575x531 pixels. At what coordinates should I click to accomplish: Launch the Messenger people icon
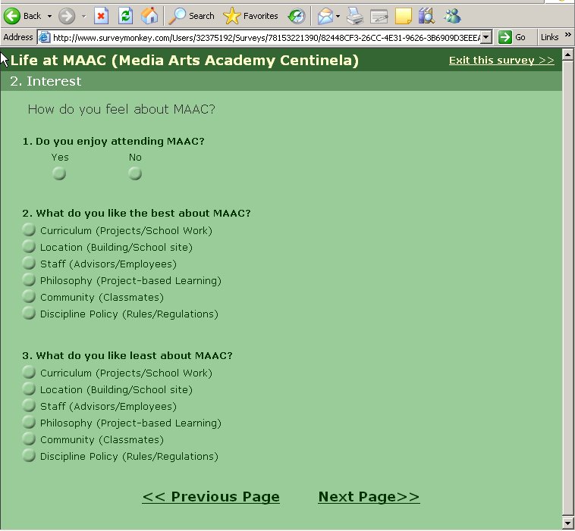[x=452, y=16]
